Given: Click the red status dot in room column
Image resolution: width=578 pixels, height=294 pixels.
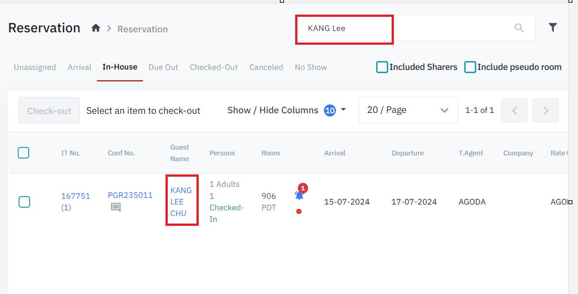Looking at the screenshot, I should 299,212.
